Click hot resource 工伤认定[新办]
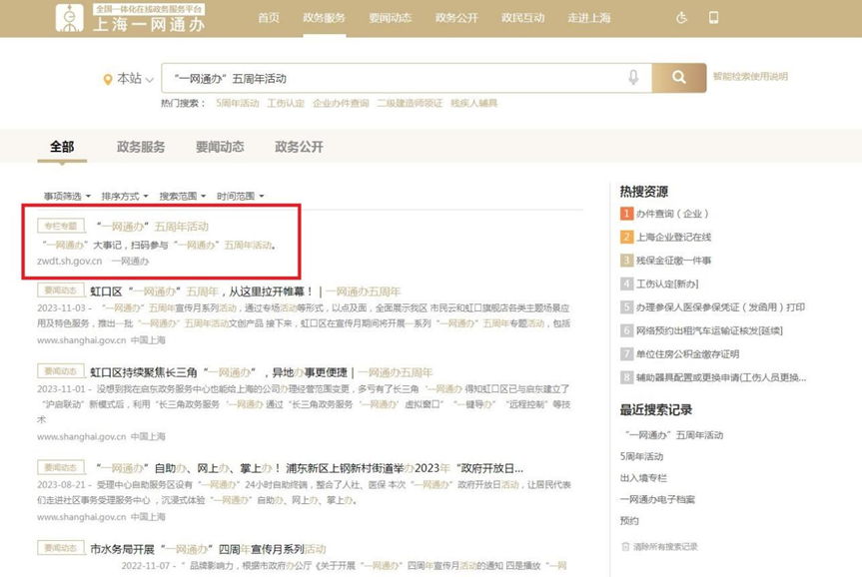 coord(667,285)
